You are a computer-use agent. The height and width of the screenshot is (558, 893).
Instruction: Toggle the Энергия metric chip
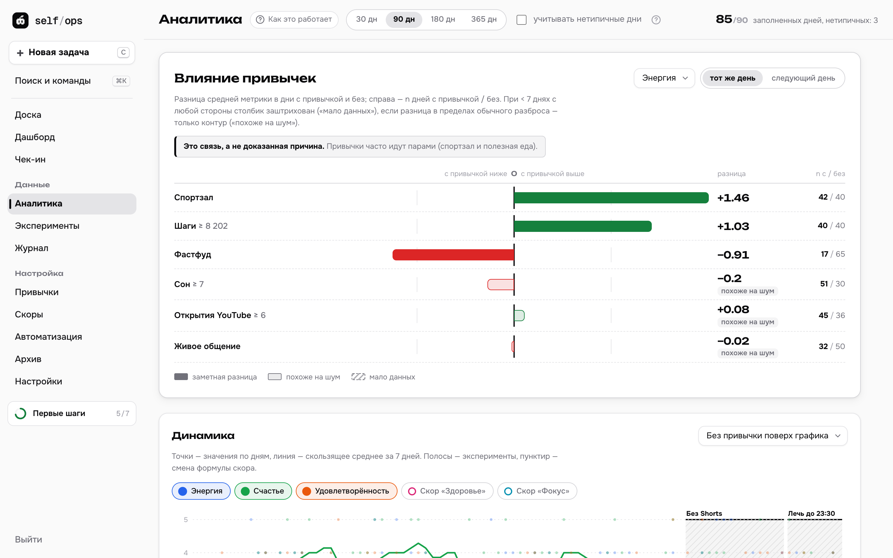201,491
